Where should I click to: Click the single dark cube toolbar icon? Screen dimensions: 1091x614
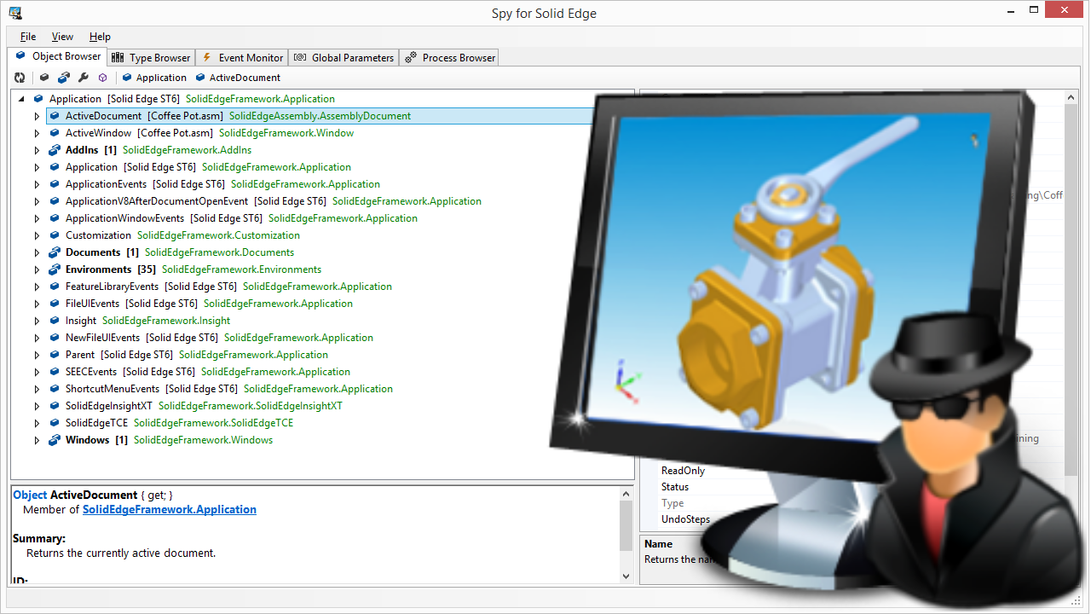point(44,78)
